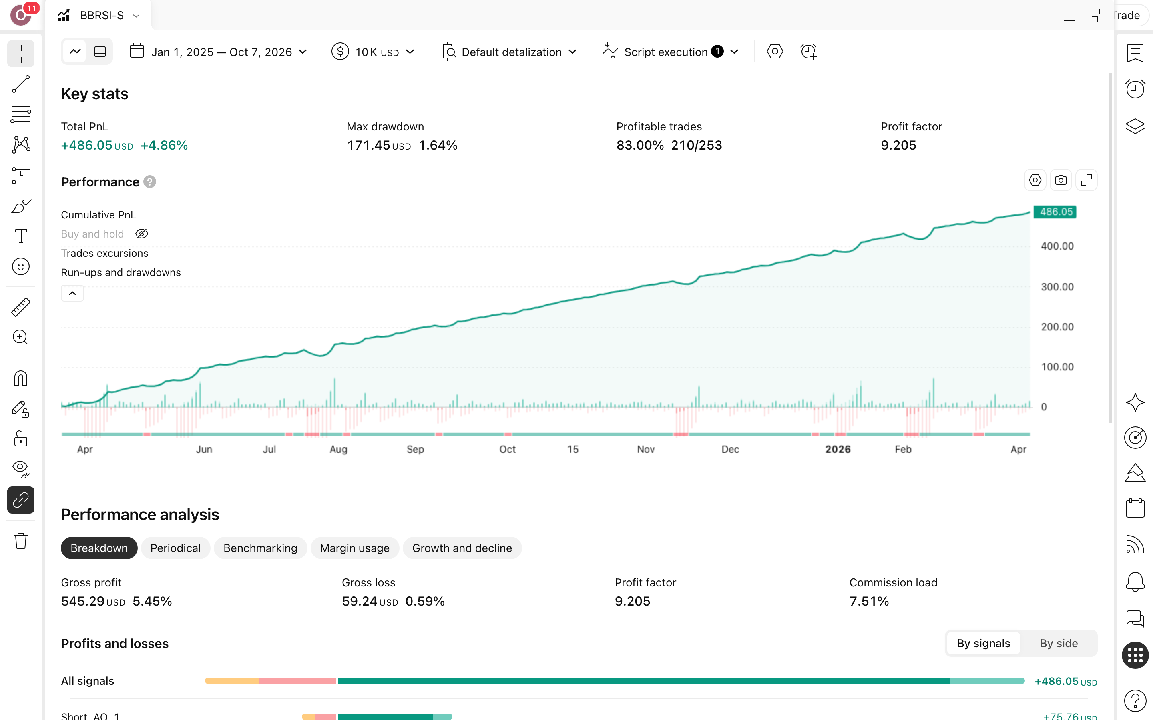1153x720 pixels.
Task: Select the text annotation tool
Action: point(21,236)
